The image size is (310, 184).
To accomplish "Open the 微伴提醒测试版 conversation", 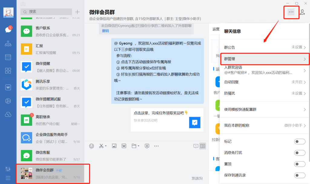I will (x=51, y=103).
